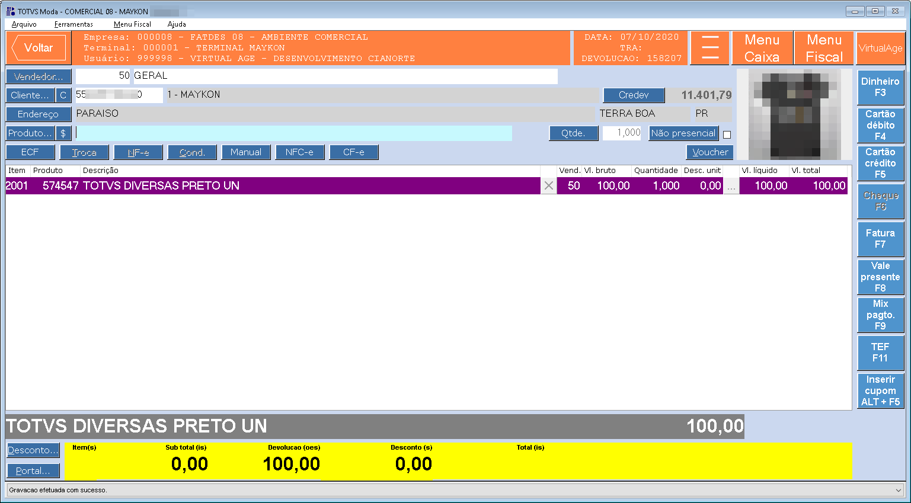
Task: Click the Vl. total column header
Action: click(x=818, y=171)
